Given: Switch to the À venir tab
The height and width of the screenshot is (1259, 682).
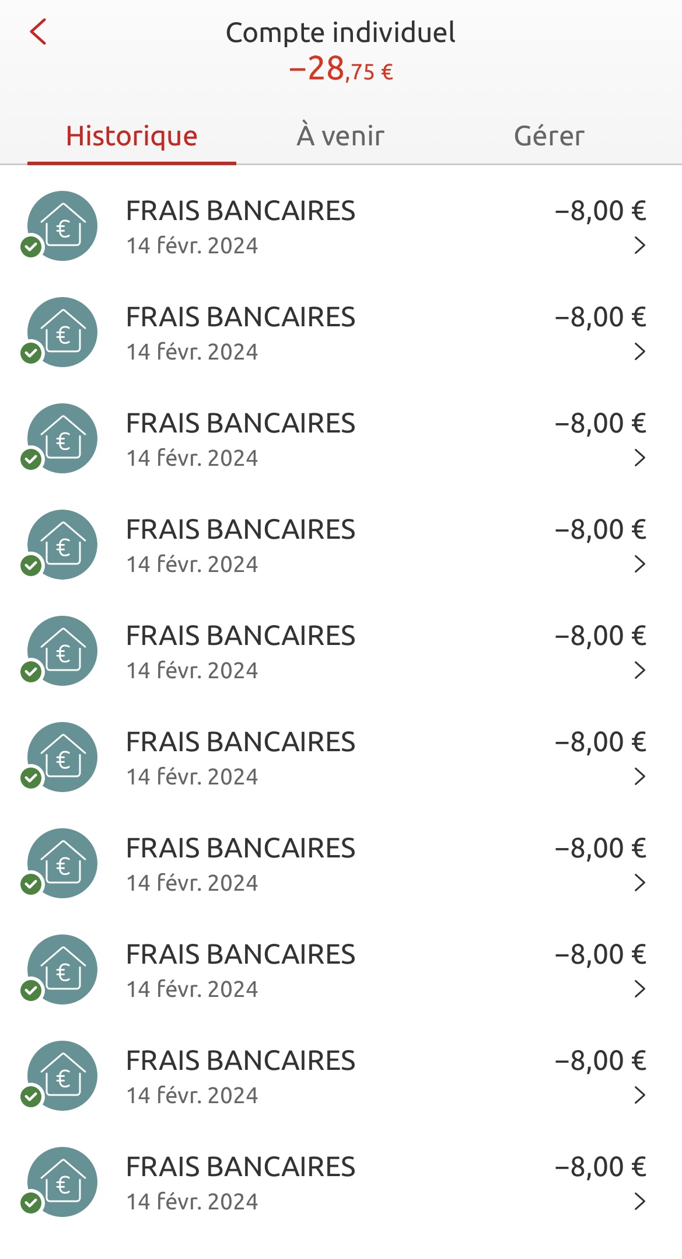Looking at the screenshot, I should tap(341, 135).
